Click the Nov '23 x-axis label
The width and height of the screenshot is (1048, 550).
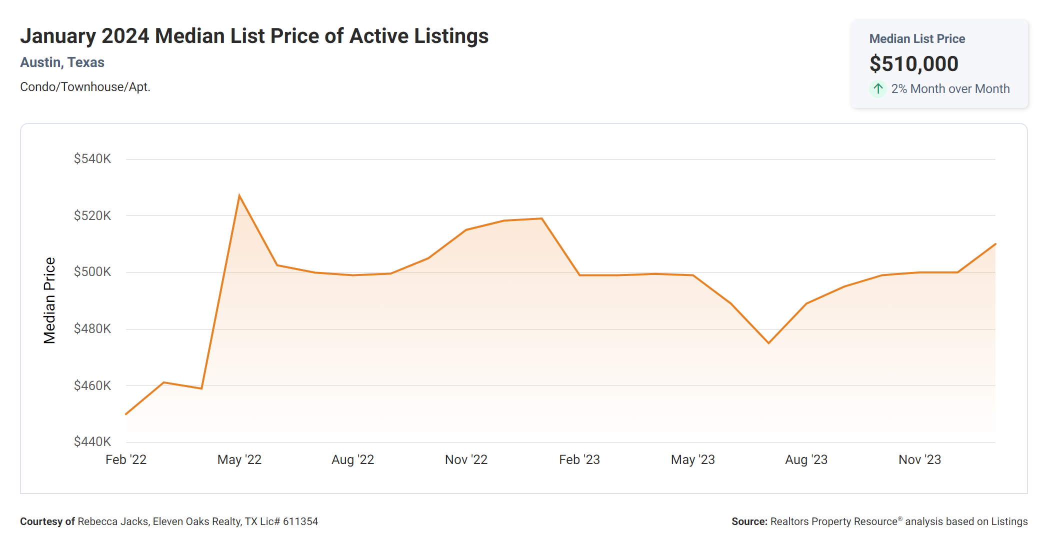click(x=919, y=459)
